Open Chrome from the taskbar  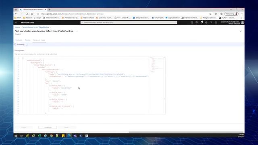(x=51, y=136)
